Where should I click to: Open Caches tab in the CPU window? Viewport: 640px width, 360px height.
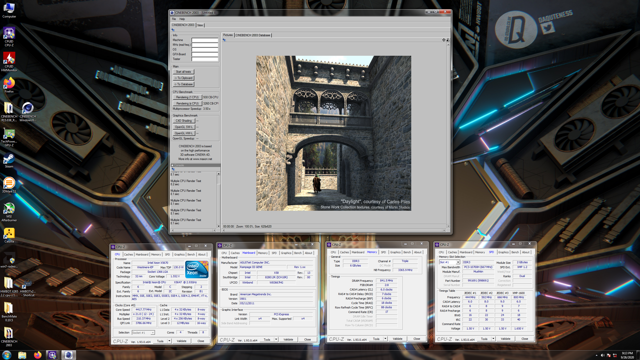tap(128, 254)
